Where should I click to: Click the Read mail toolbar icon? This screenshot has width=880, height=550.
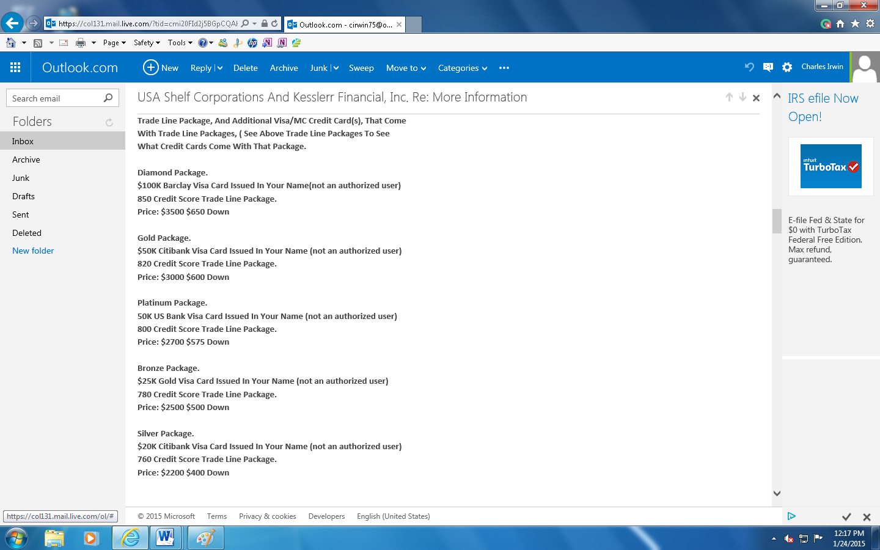[x=64, y=43]
